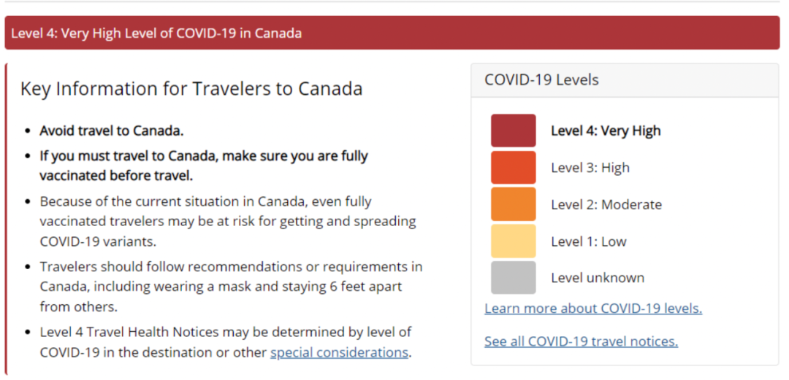This screenshot has width=789, height=380.
Task: Click the 'Level 1: Low' legend text
Action: pos(588,241)
